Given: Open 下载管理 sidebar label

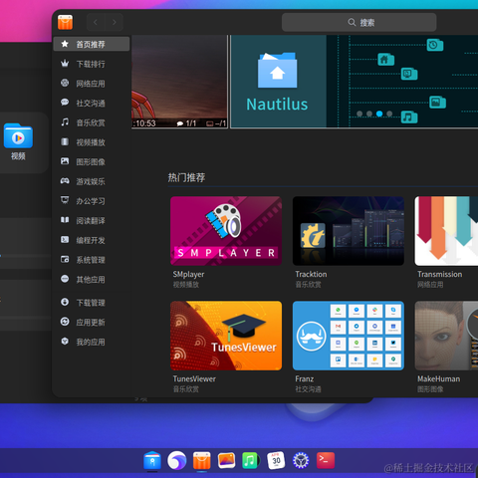Looking at the screenshot, I should click(x=91, y=303).
